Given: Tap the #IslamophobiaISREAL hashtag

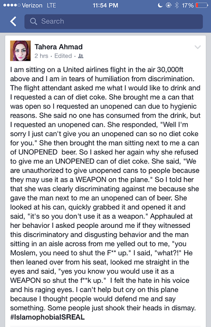Looking at the screenshot, I should point(47,317).
